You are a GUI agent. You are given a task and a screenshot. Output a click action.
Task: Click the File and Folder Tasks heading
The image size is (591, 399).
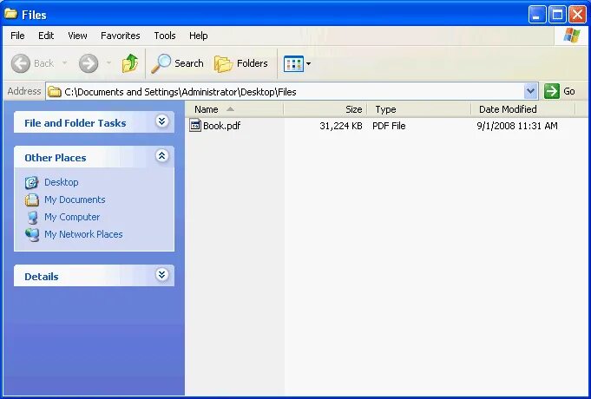pos(75,123)
